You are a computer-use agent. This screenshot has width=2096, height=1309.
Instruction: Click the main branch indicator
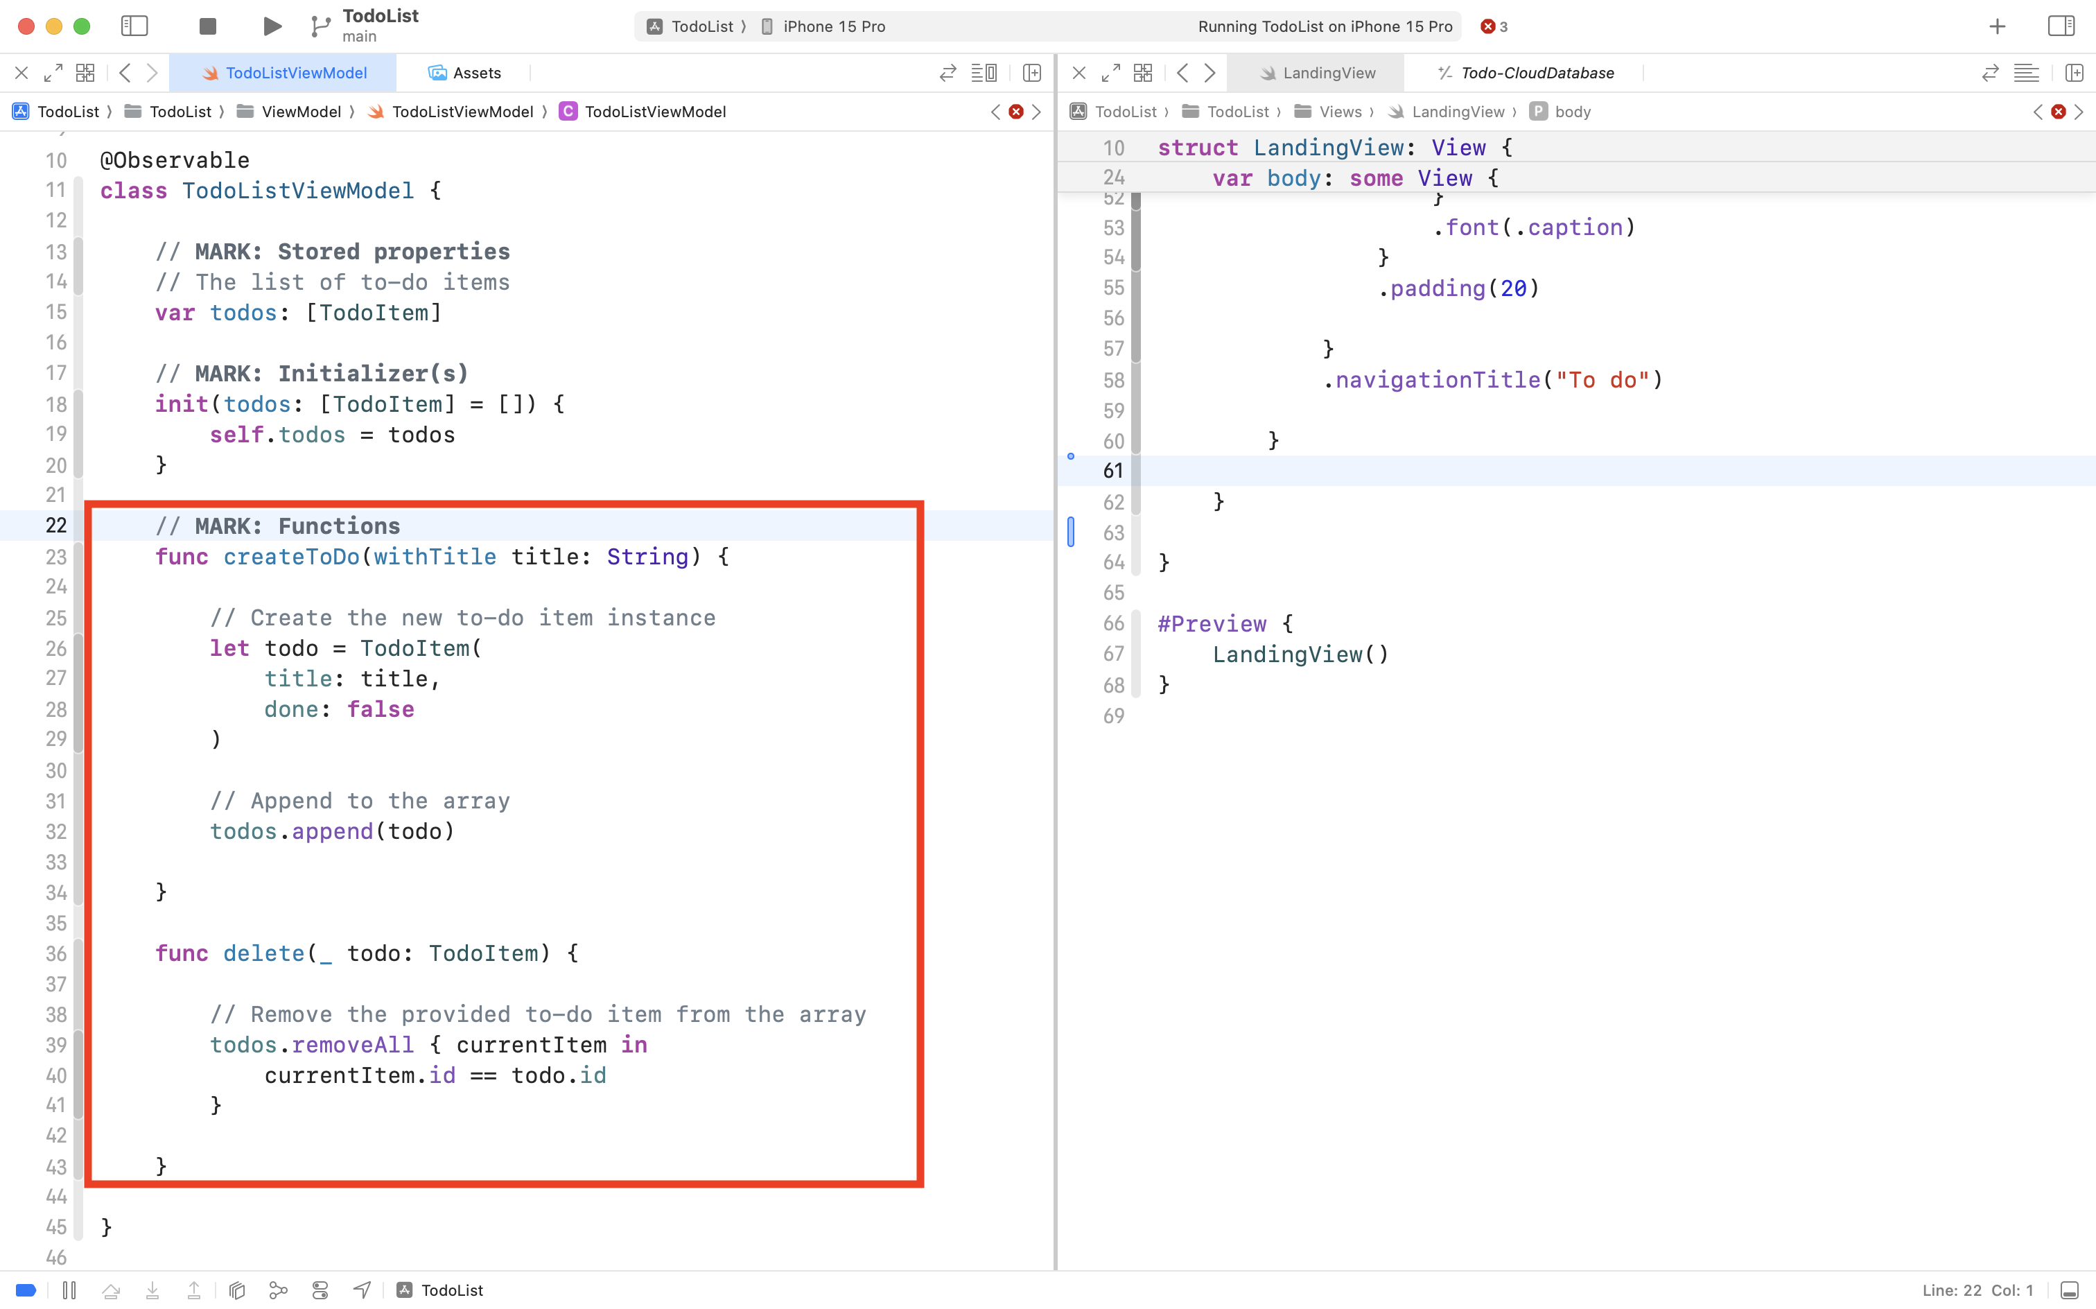[x=358, y=35]
